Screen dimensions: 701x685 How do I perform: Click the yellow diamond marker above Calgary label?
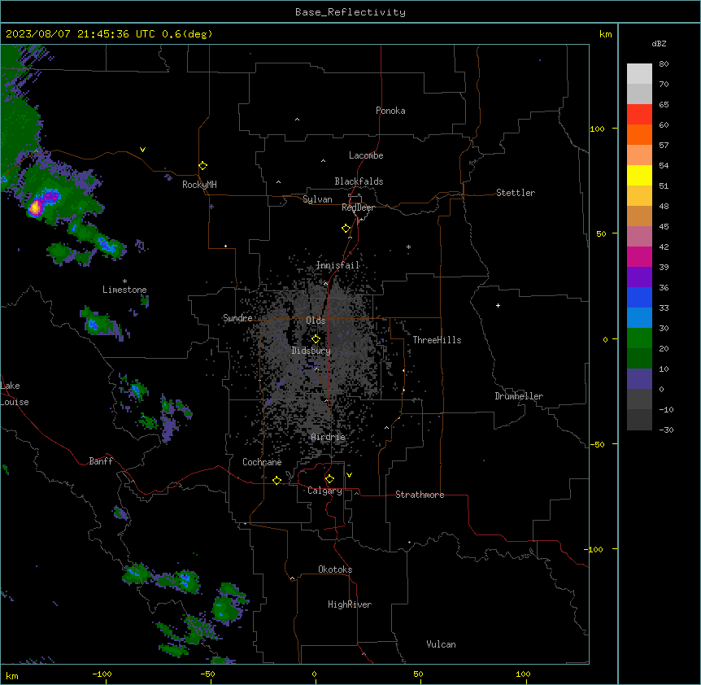[329, 479]
